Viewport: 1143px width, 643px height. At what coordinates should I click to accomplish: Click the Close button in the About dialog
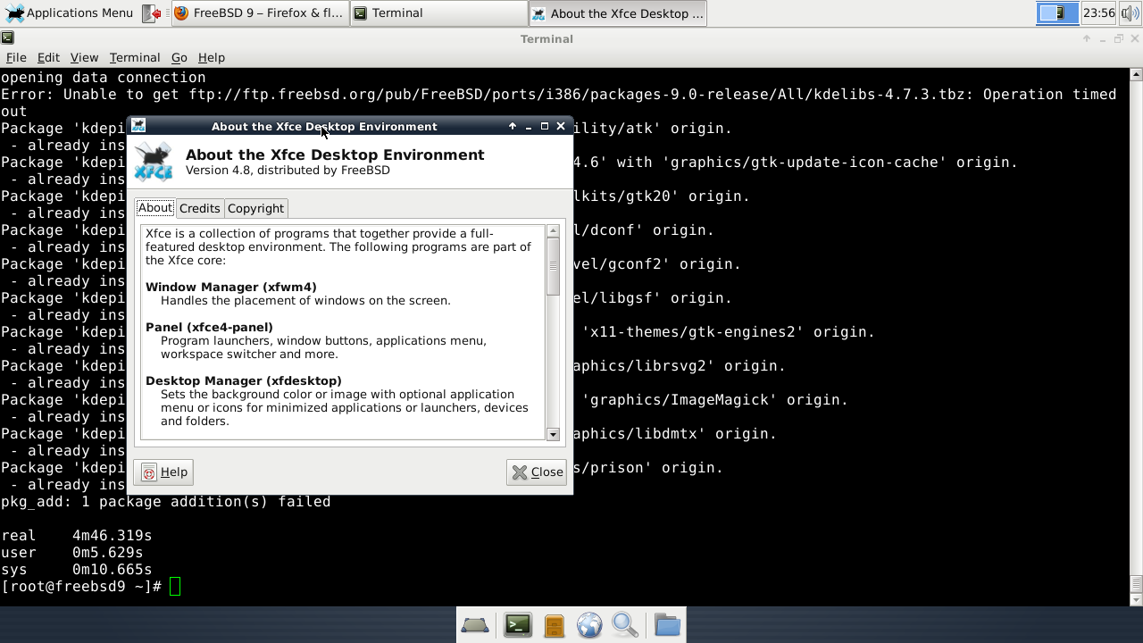point(537,472)
